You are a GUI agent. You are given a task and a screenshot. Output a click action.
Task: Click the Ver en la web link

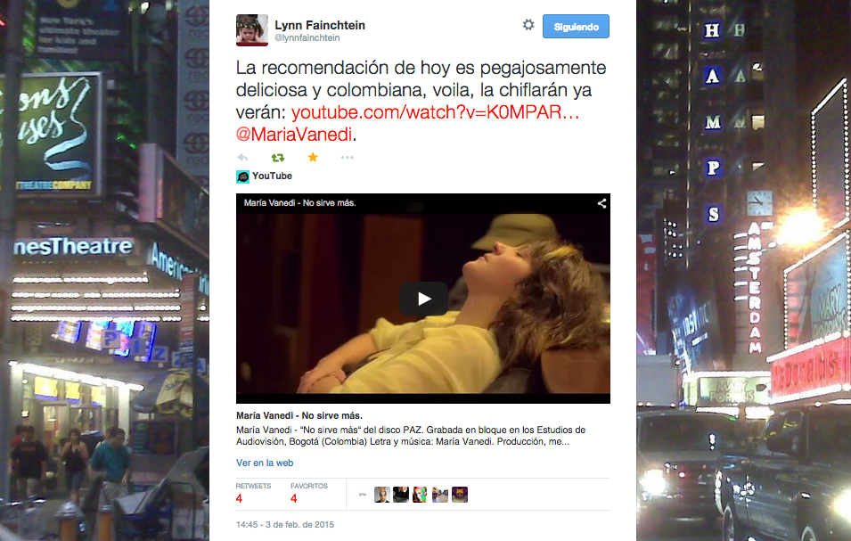265,463
